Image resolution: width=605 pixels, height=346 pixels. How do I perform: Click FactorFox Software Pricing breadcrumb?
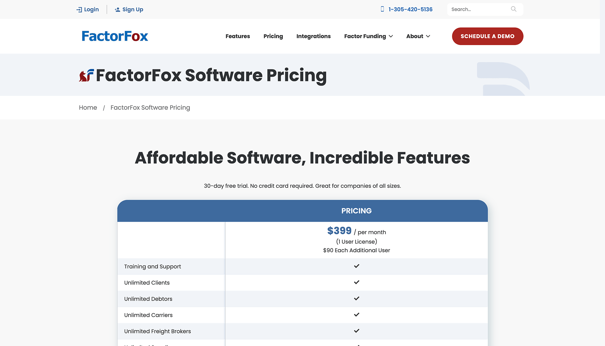pos(150,108)
